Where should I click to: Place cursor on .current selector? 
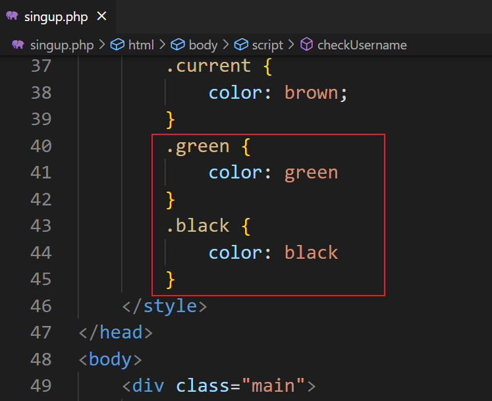pos(209,66)
